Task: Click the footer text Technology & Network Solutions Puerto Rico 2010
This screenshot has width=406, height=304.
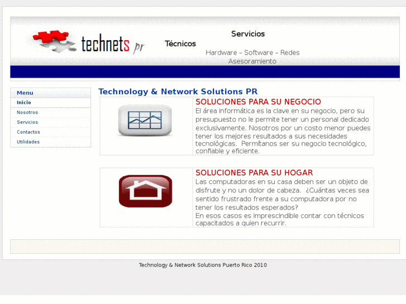Action: tap(203, 265)
